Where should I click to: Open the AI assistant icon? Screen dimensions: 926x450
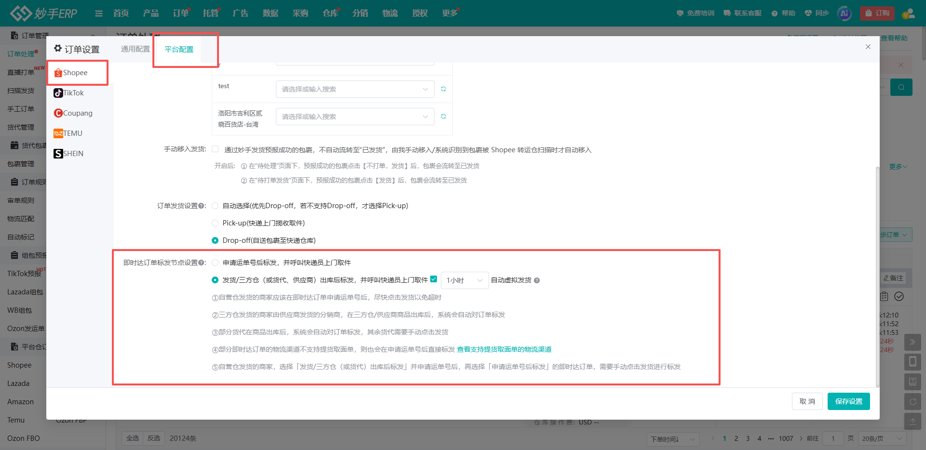pyautogui.click(x=844, y=13)
